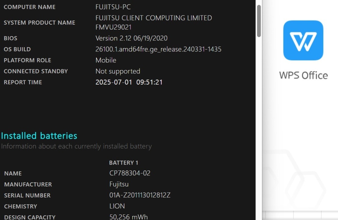Click the BATTERY 1 column header
Image resolution: width=338 pixels, height=220 pixels.
click(x=123, y=163)
